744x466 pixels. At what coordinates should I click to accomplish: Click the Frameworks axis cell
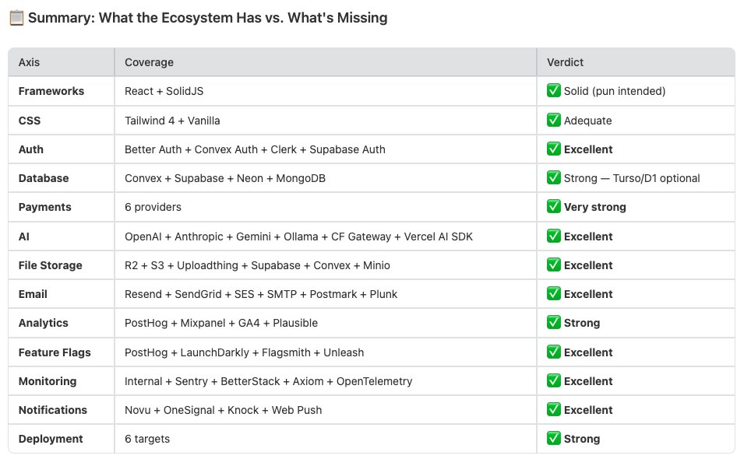(62, 91)
